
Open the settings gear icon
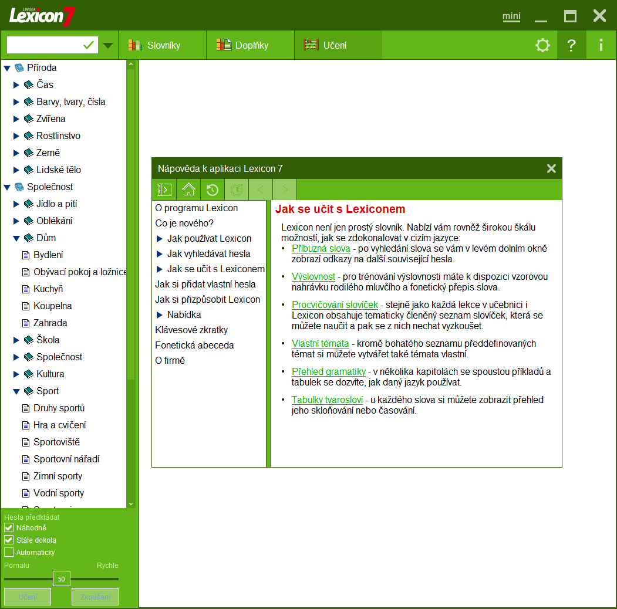click(x=542, y=45)
